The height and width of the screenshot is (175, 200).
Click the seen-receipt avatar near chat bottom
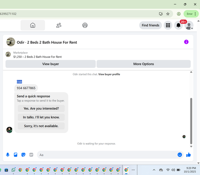pyautogui.click(x=184, y=136)
